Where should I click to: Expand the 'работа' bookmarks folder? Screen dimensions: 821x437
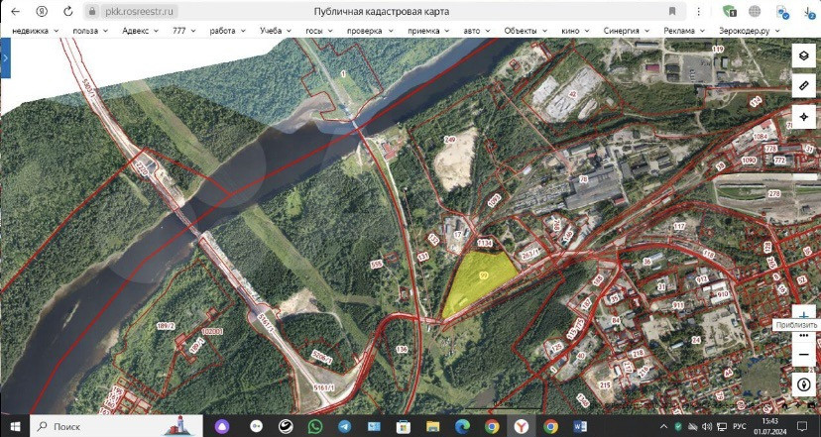pyautogui.click(x=228, y=31)
